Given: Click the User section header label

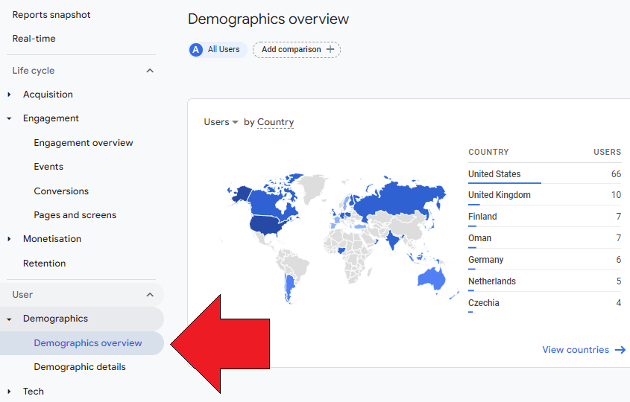Looking at the screenshot, I should click(22, 295).
